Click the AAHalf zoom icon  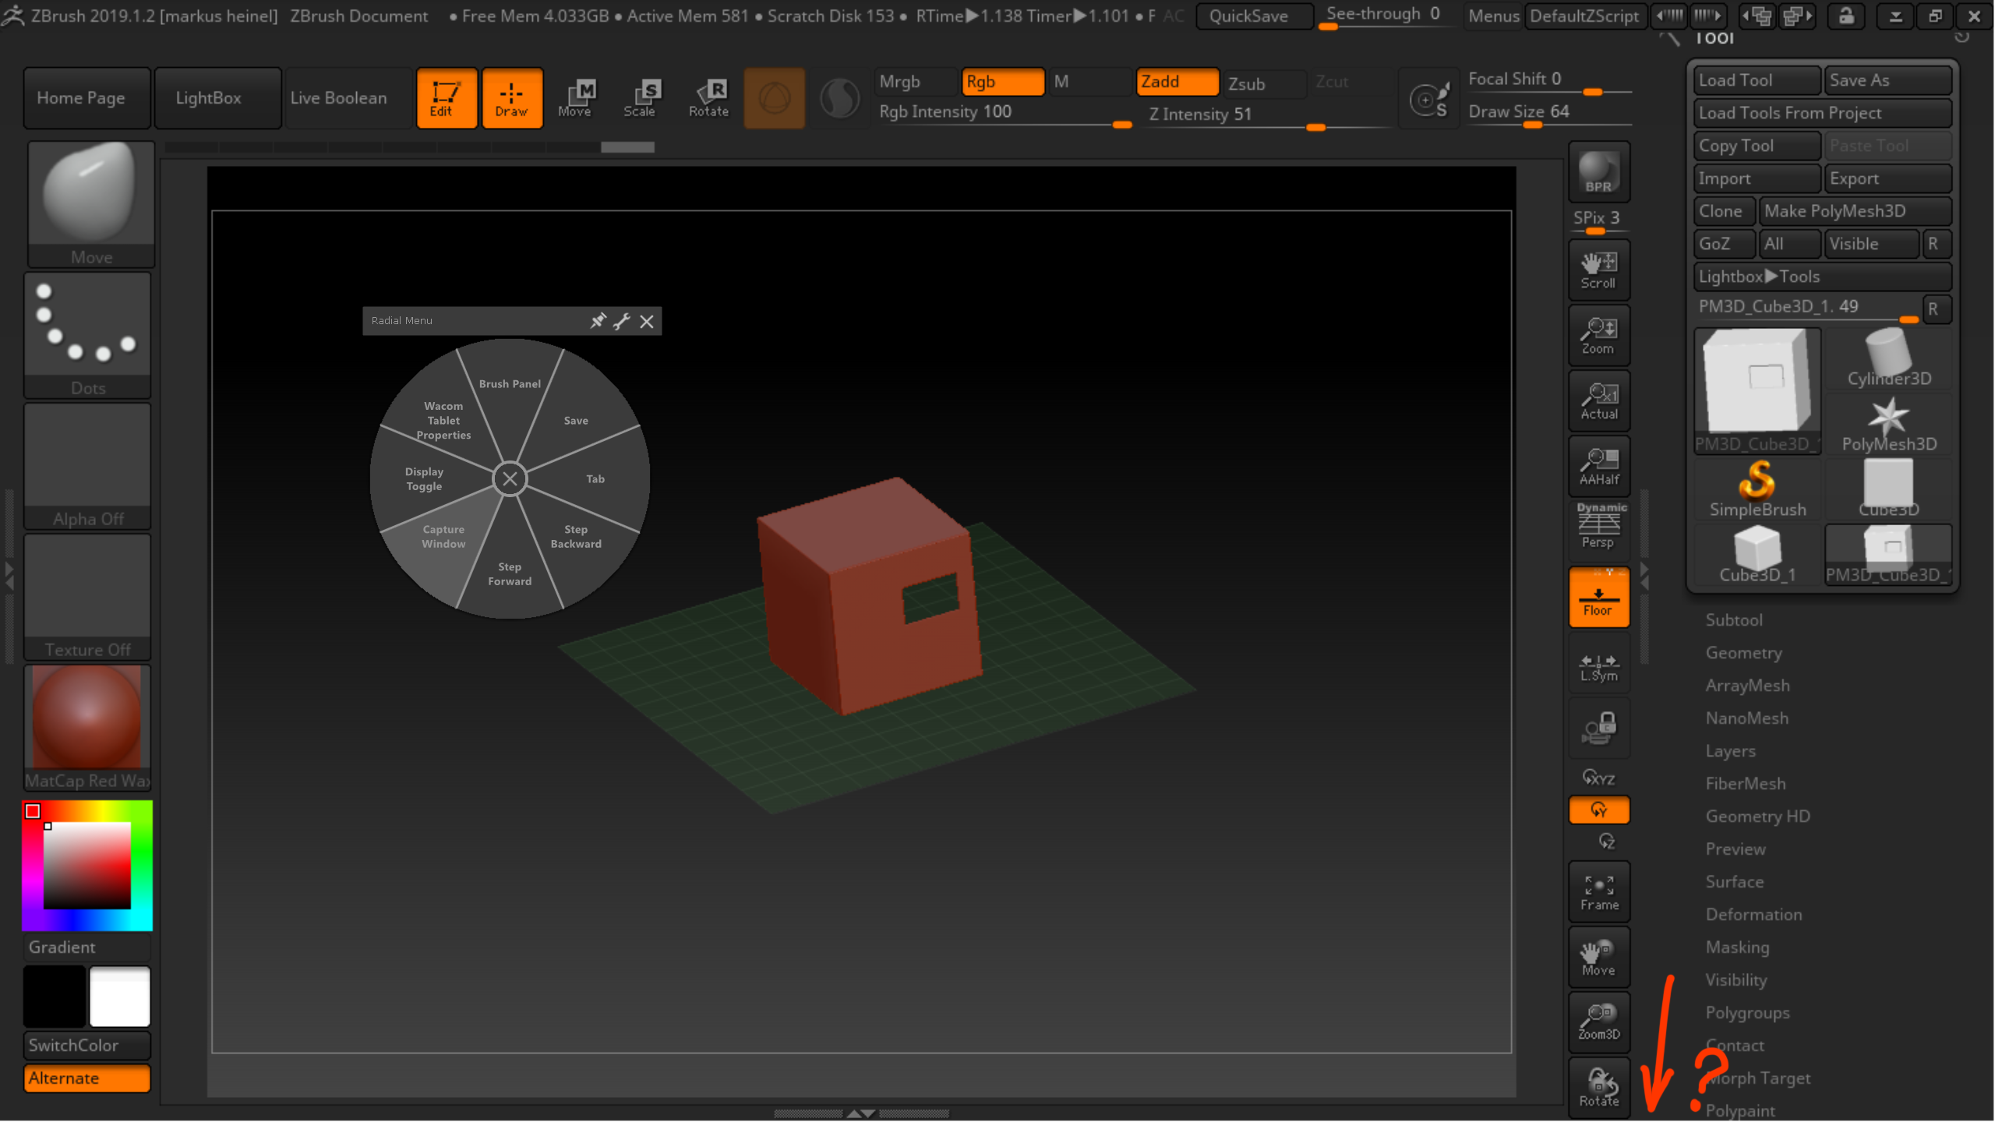[x=1598, y=467]
